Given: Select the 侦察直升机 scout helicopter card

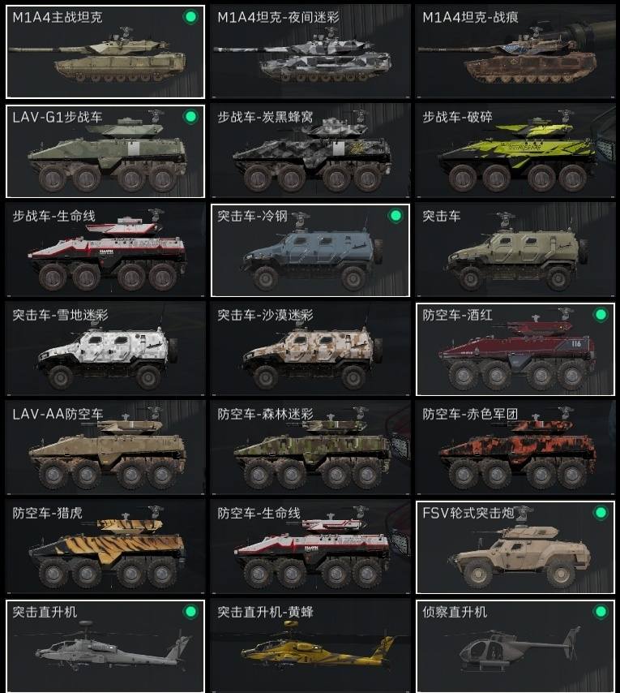Looking at the screenshot, I should pos(515,646).
